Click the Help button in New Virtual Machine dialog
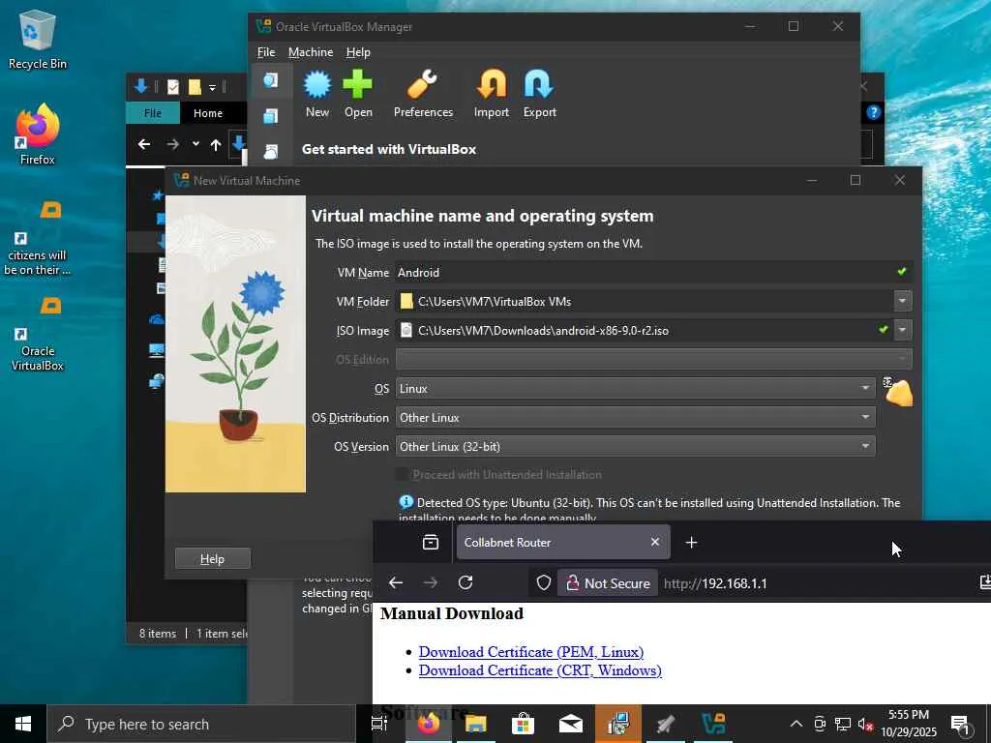 [212, 558]
